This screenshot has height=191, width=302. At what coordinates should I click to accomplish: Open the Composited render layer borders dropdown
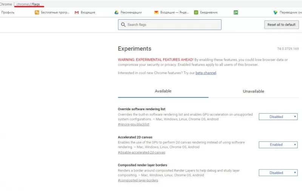278,173
